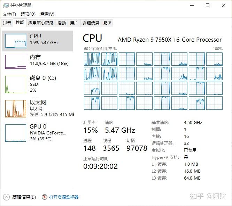
Task: Open the GPU 0 NVIDIA GeForce item
Action: pos(37,133)
